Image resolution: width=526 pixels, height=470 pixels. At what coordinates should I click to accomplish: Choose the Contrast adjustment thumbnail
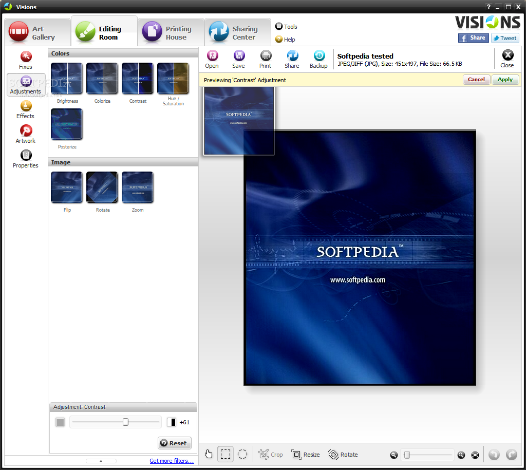click(138, 79)
